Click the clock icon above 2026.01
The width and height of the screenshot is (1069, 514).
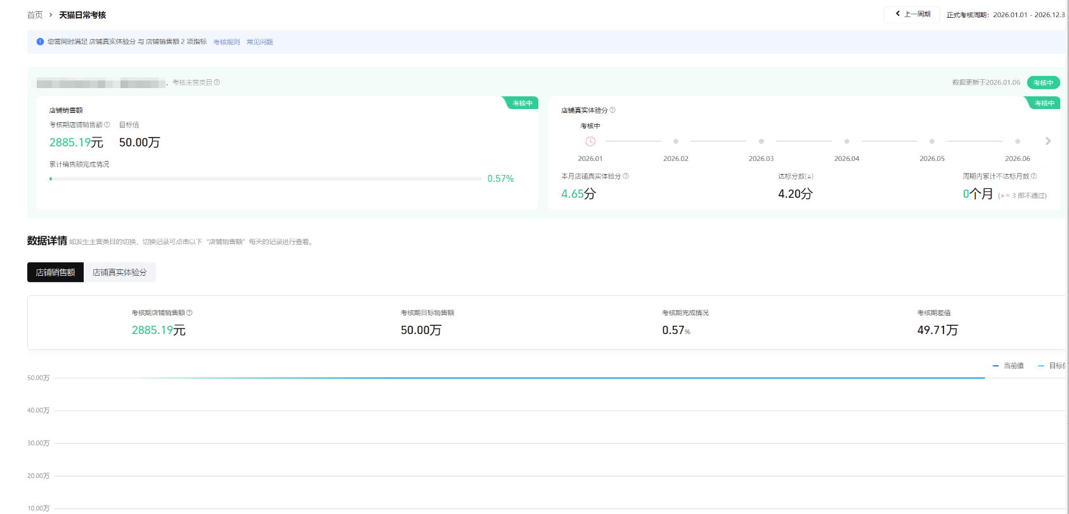590,141
